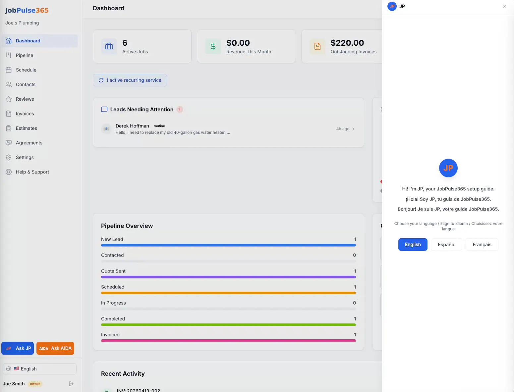The width and height of the screenshot is (514, 392).
Task: Click the Joe Smith user name
Action: click(14, 384)
